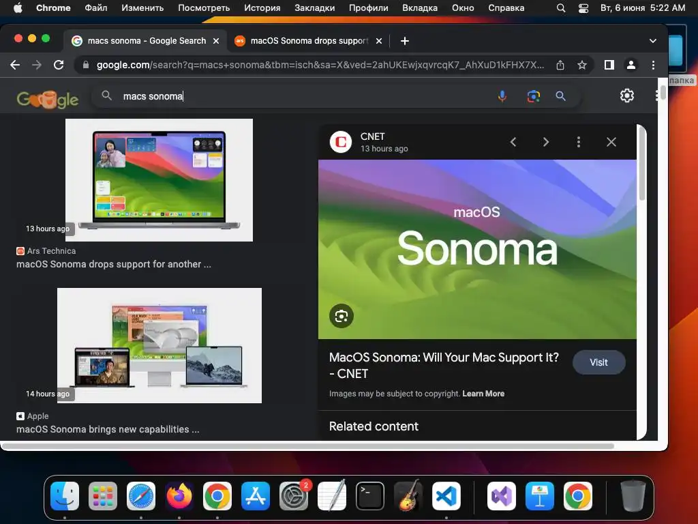
Task: Submit search with the blue magnifier icon
Action: click(560, 96)
